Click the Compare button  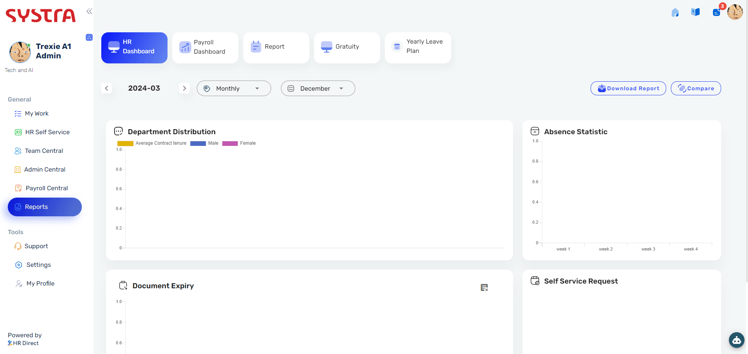coord(696,88)
